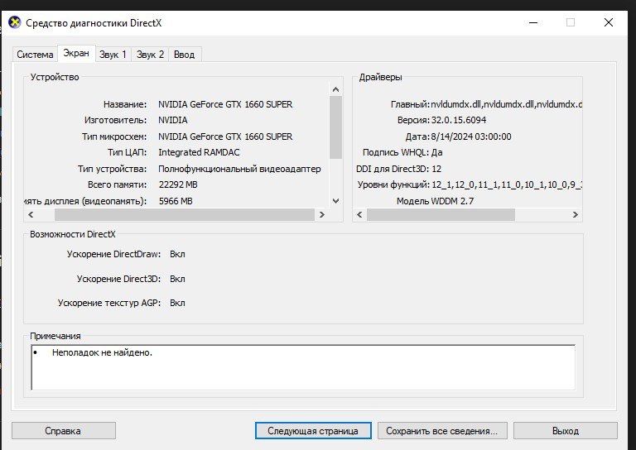
Task: Click Сохранить все сведения button
Action: 442,430
